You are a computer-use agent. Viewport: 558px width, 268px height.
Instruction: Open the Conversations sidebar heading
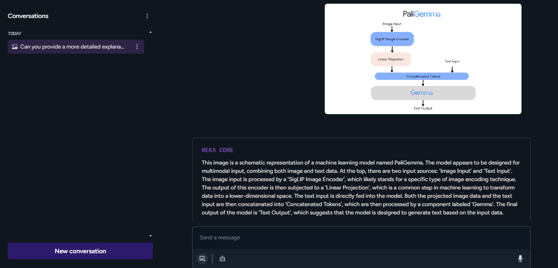(x=28, y=16)
